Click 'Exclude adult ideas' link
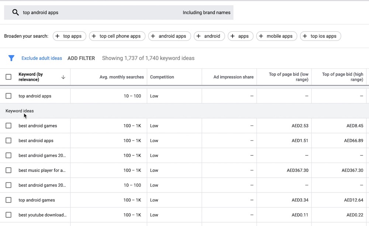Viewport: 369px width, 226px height. [42, 58]
